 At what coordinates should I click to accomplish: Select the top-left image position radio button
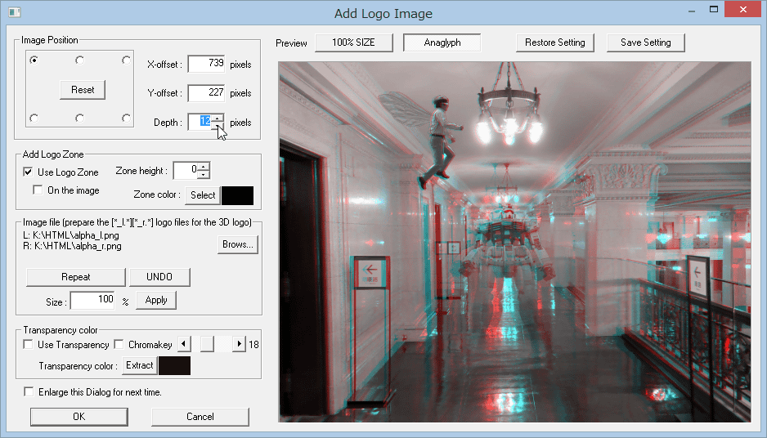(x=34, y=60)
